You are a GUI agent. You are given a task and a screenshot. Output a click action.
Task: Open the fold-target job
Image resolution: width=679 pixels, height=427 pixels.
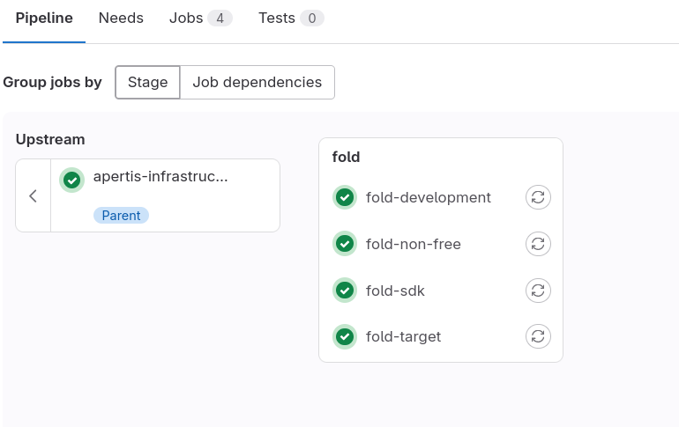click(403, 336)
